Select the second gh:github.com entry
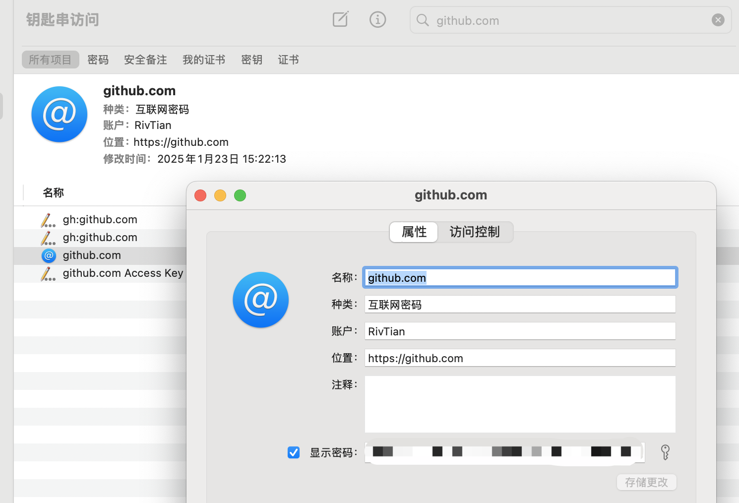The image size is (739, 503). (x=100, y=238)
